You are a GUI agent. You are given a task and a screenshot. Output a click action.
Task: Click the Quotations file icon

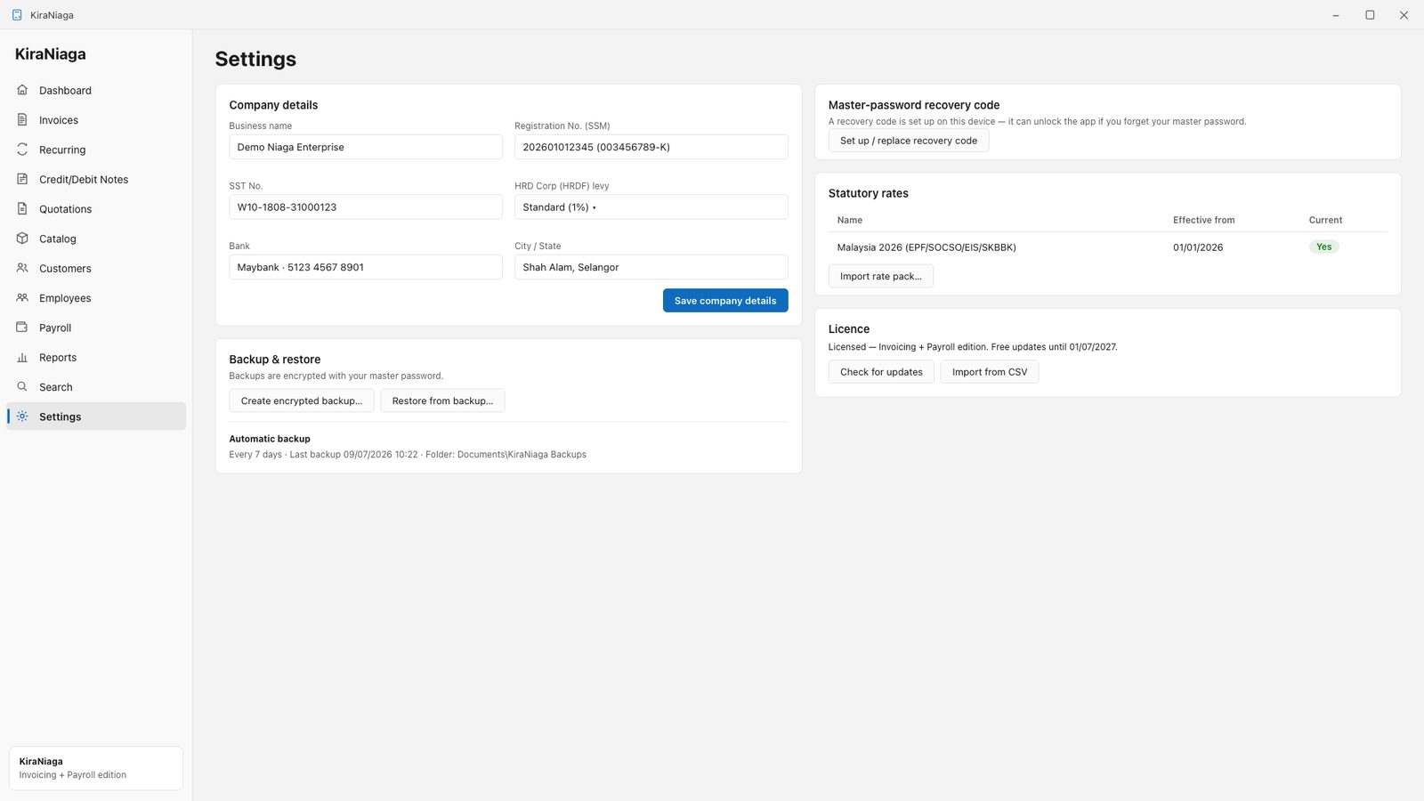pyautogui.click(x=22, y=208)
